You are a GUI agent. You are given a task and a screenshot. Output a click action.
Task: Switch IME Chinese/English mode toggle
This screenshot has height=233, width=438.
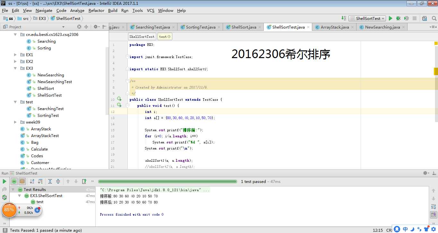[405, 229]
